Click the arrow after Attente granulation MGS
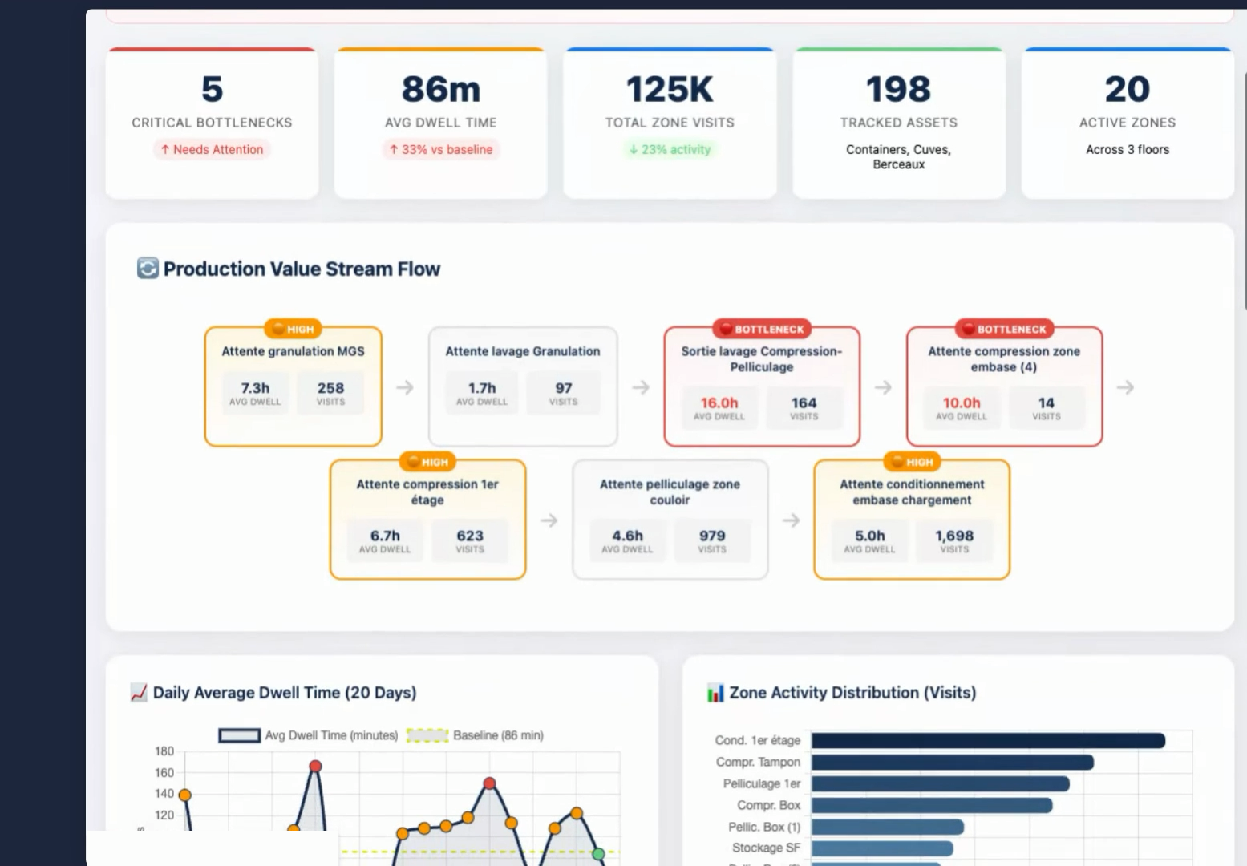The width and height of the screenshot is (1247, 866). pyautogui.click(x=405, y=387)
